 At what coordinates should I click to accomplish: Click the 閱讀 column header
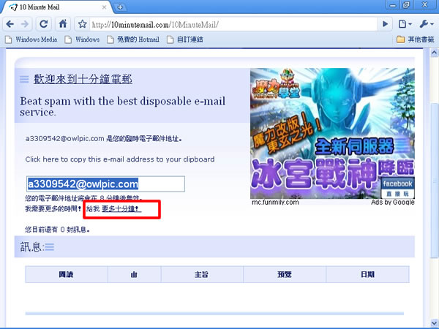click(67, 274)
